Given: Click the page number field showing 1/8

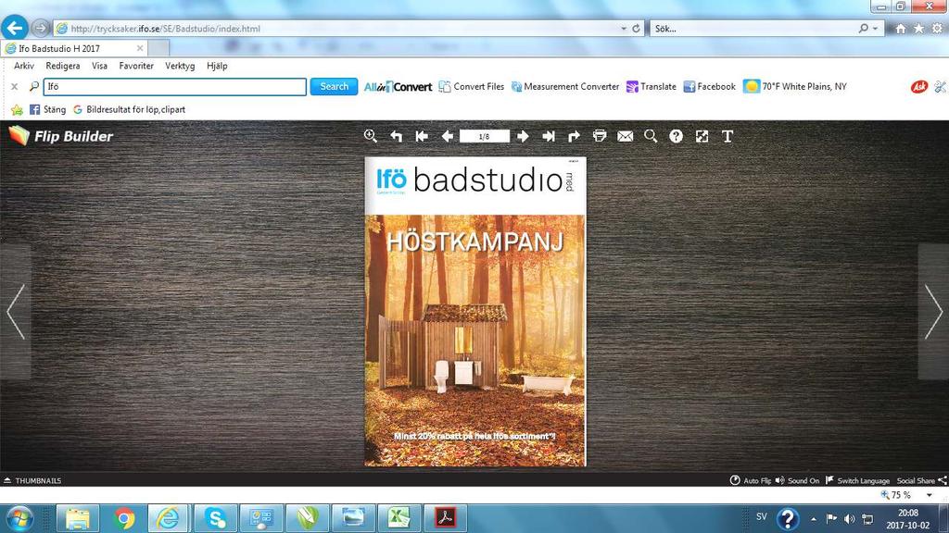Looking at the screenshot, I should coord(484,136).
